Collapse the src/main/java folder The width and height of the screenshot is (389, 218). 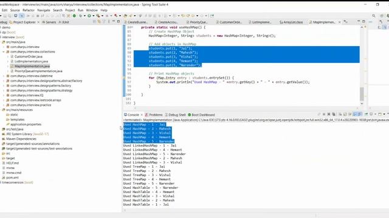click(1, 42)
